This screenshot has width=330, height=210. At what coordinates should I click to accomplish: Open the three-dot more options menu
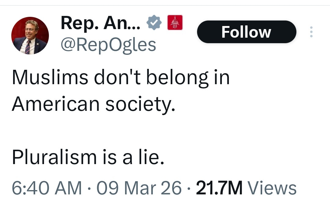pos(311,32)
